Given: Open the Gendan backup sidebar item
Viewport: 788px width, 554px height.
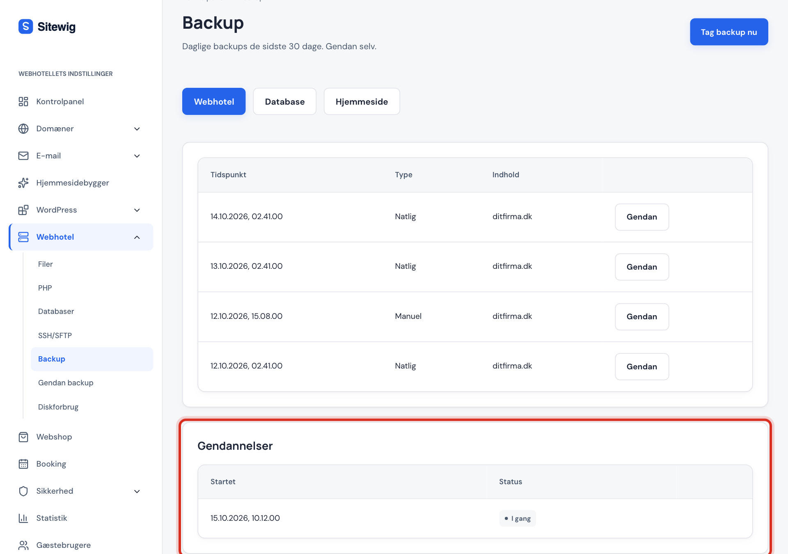Looking at the screenshot, I should [x=66, y=382].
